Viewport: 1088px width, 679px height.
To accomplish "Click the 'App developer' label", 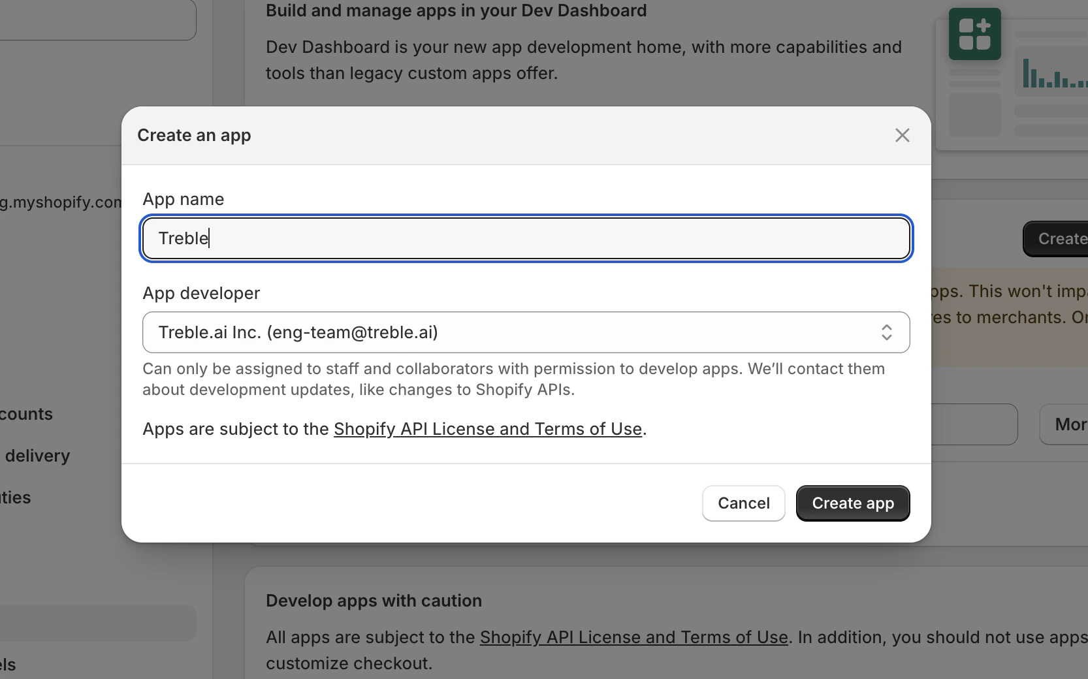I will pyautogui.click(x=201, y=293).
